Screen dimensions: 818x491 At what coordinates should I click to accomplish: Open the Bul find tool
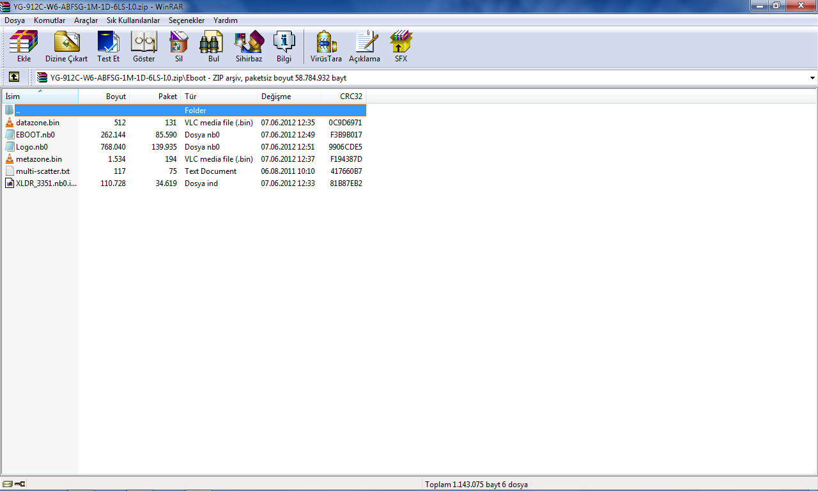213,47
